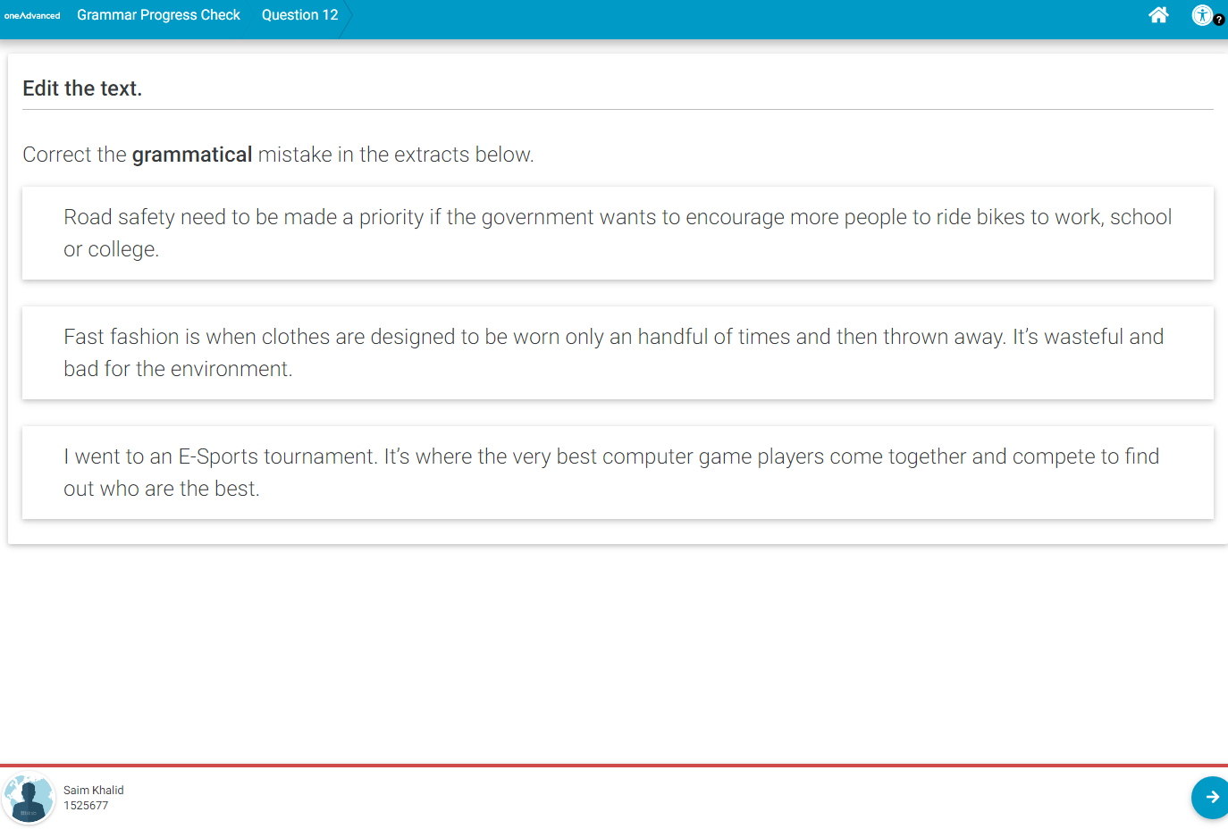The height and width of the screenshot is (829, 1228).
Task: Go to the home page icon
Action: coord(1158,15)
